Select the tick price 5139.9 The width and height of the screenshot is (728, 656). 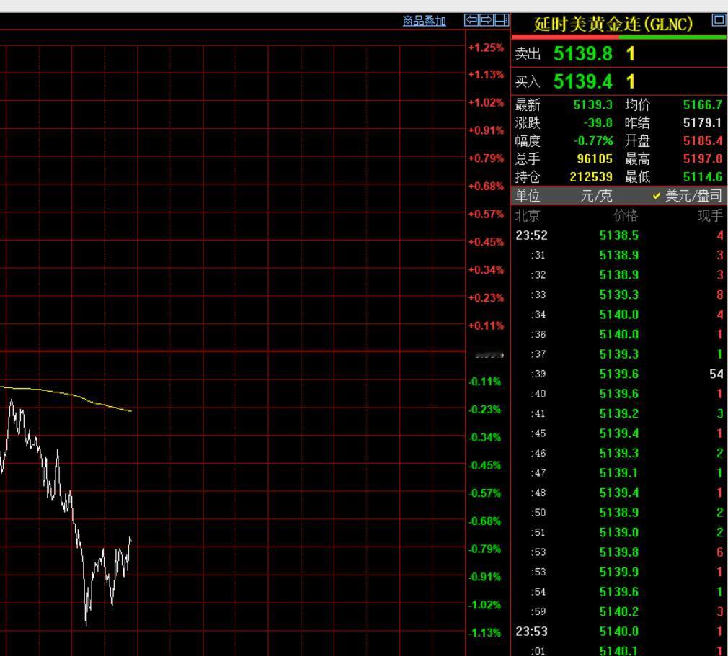[619, 572]
